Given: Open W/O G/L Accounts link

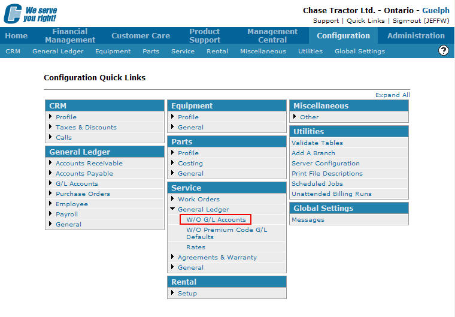Looking at the screenshot, I should click(x=216, y=220).
